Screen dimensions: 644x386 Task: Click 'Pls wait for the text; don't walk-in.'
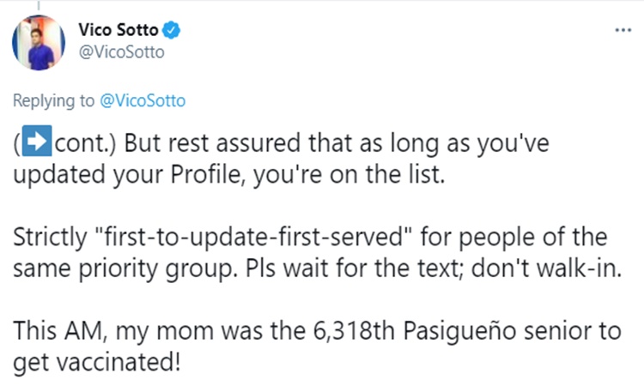pyautogui.click(x=434, y=268)
